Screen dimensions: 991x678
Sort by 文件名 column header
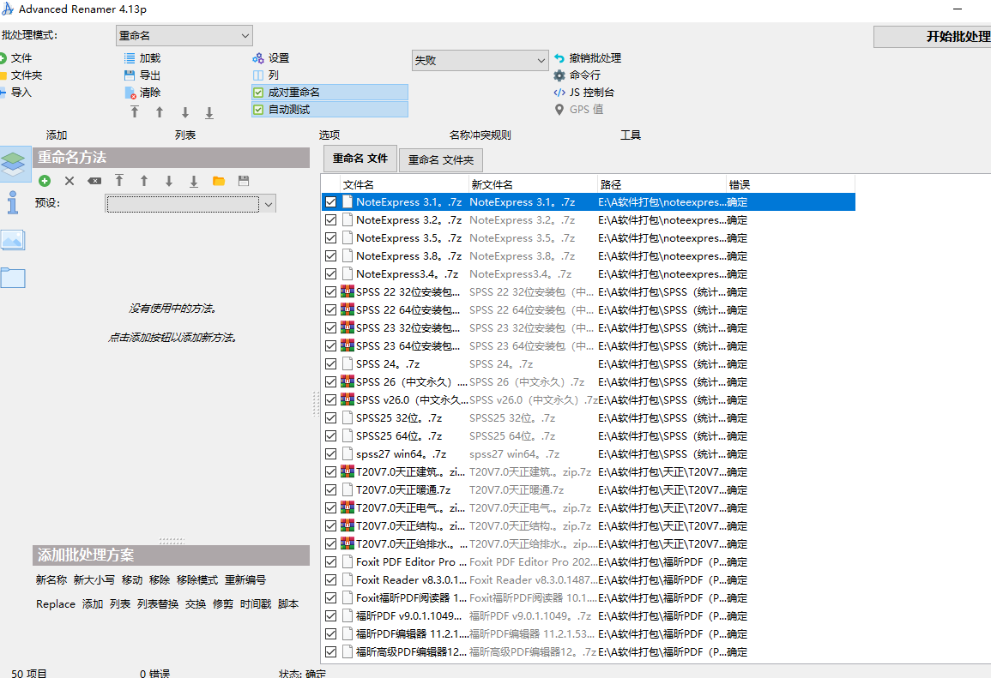[404, 184]
